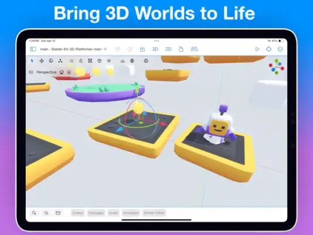Toggle the environment globe icon
The image size is (313, 235).
pyautogui.click(x=132, y=61)
